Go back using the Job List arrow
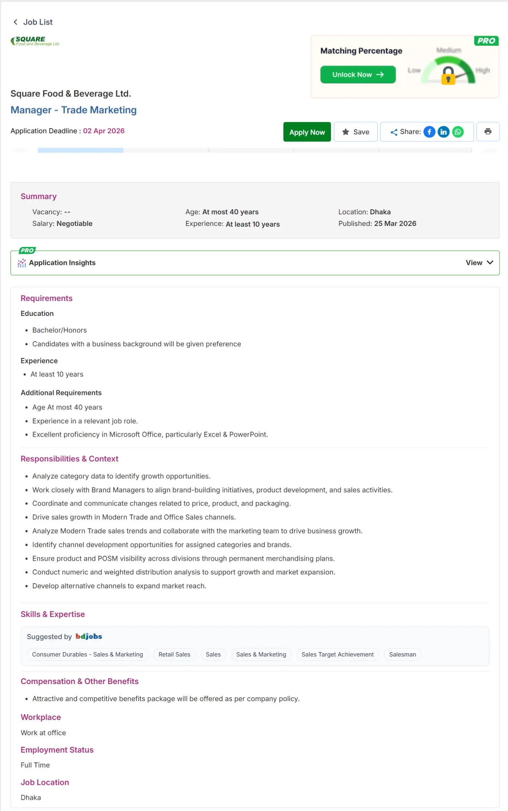 pos(16,22)
